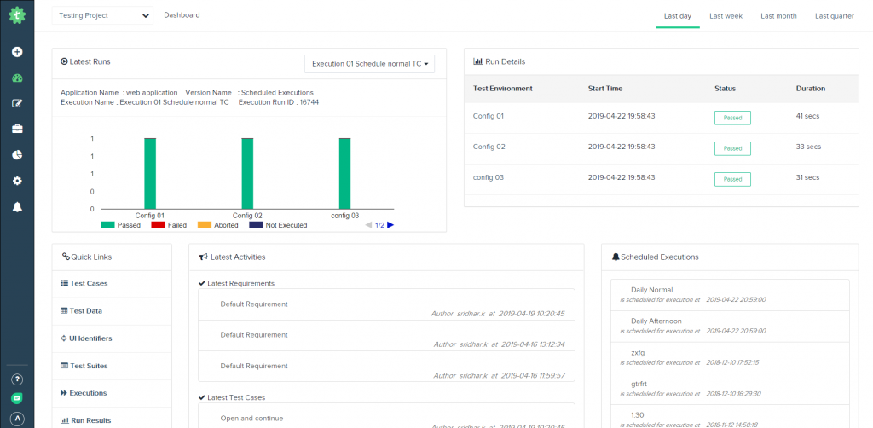Open the 1:30 scheduled execution
873x428 pixels.
[730, 416]
